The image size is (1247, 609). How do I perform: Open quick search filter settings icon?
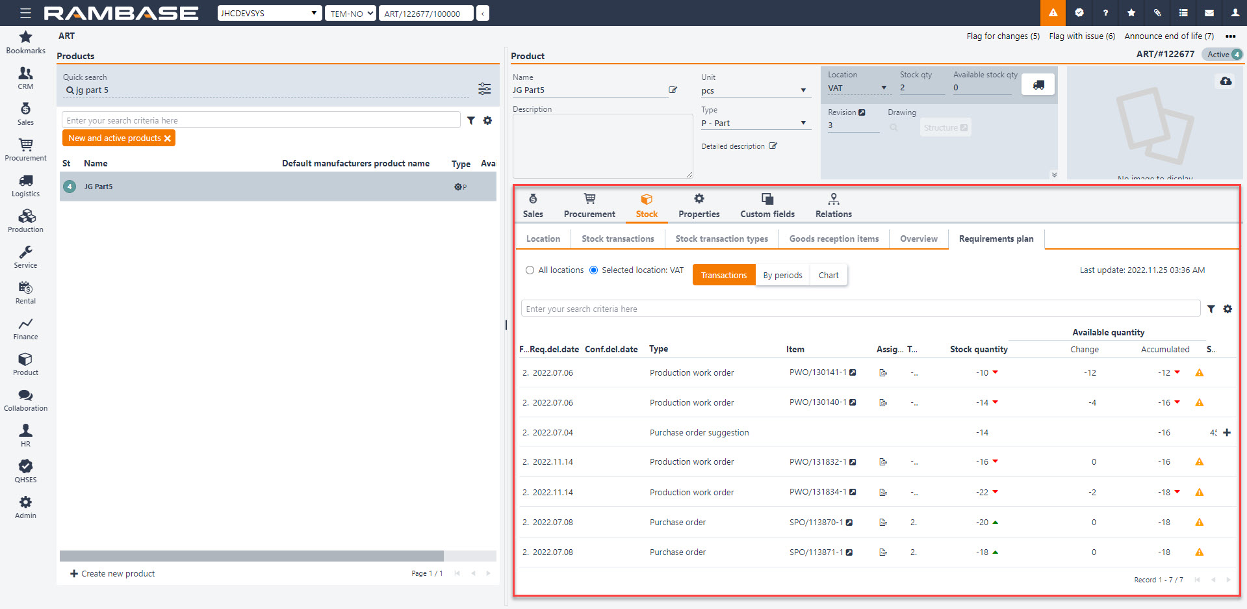point(484,89)
